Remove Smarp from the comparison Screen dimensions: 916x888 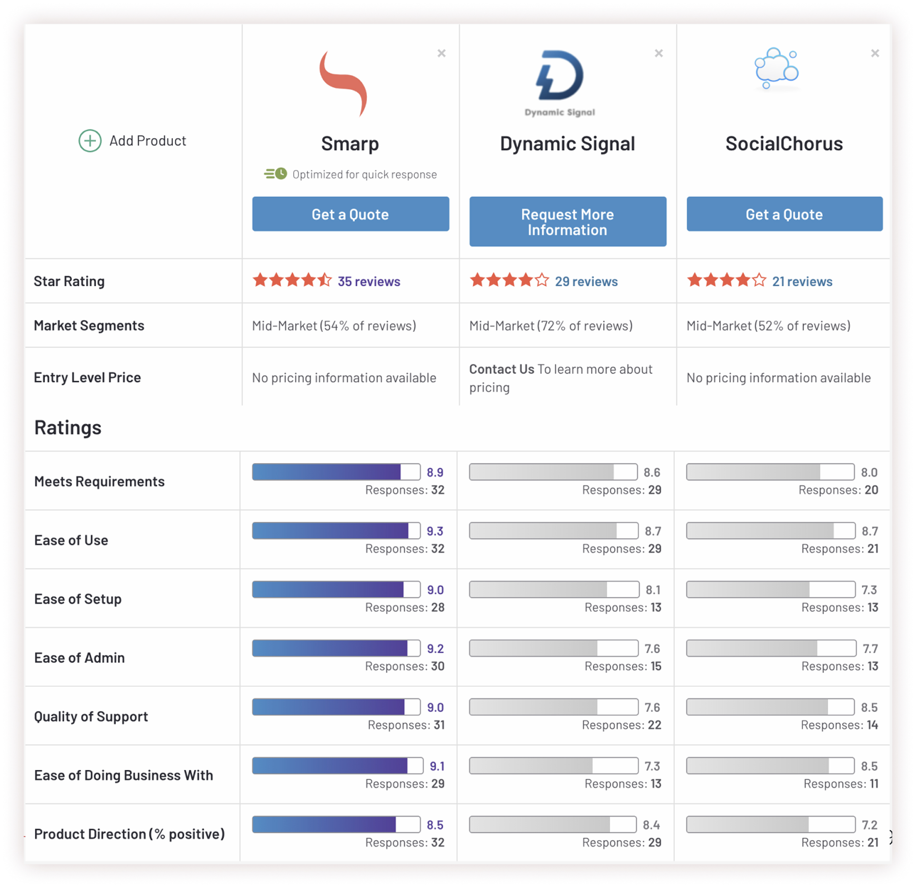pos(441,53)
